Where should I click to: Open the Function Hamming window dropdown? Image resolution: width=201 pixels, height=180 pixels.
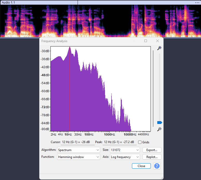click(x=78, y=157)
